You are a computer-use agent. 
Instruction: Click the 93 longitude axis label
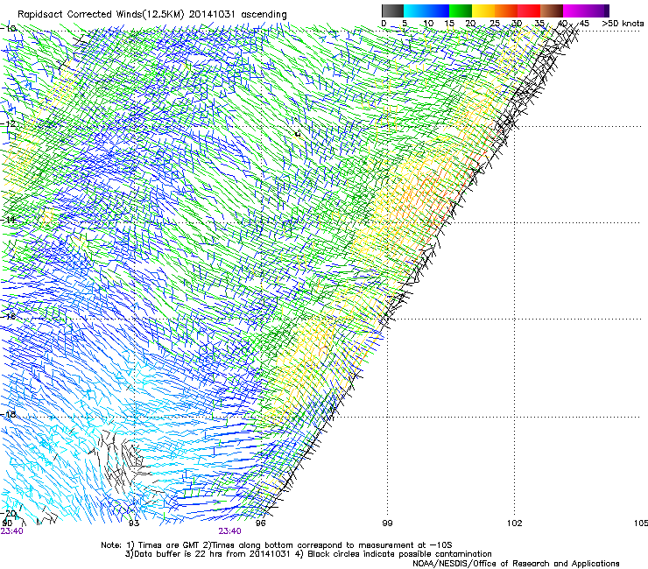(134, 523)
